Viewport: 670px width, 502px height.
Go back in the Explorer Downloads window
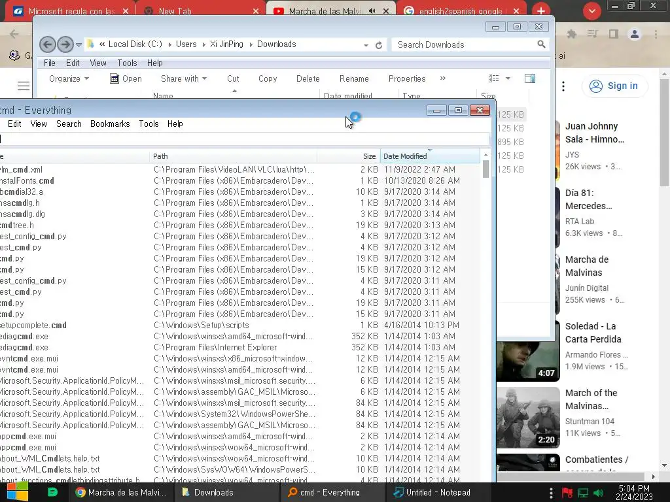tap(47, 44)
